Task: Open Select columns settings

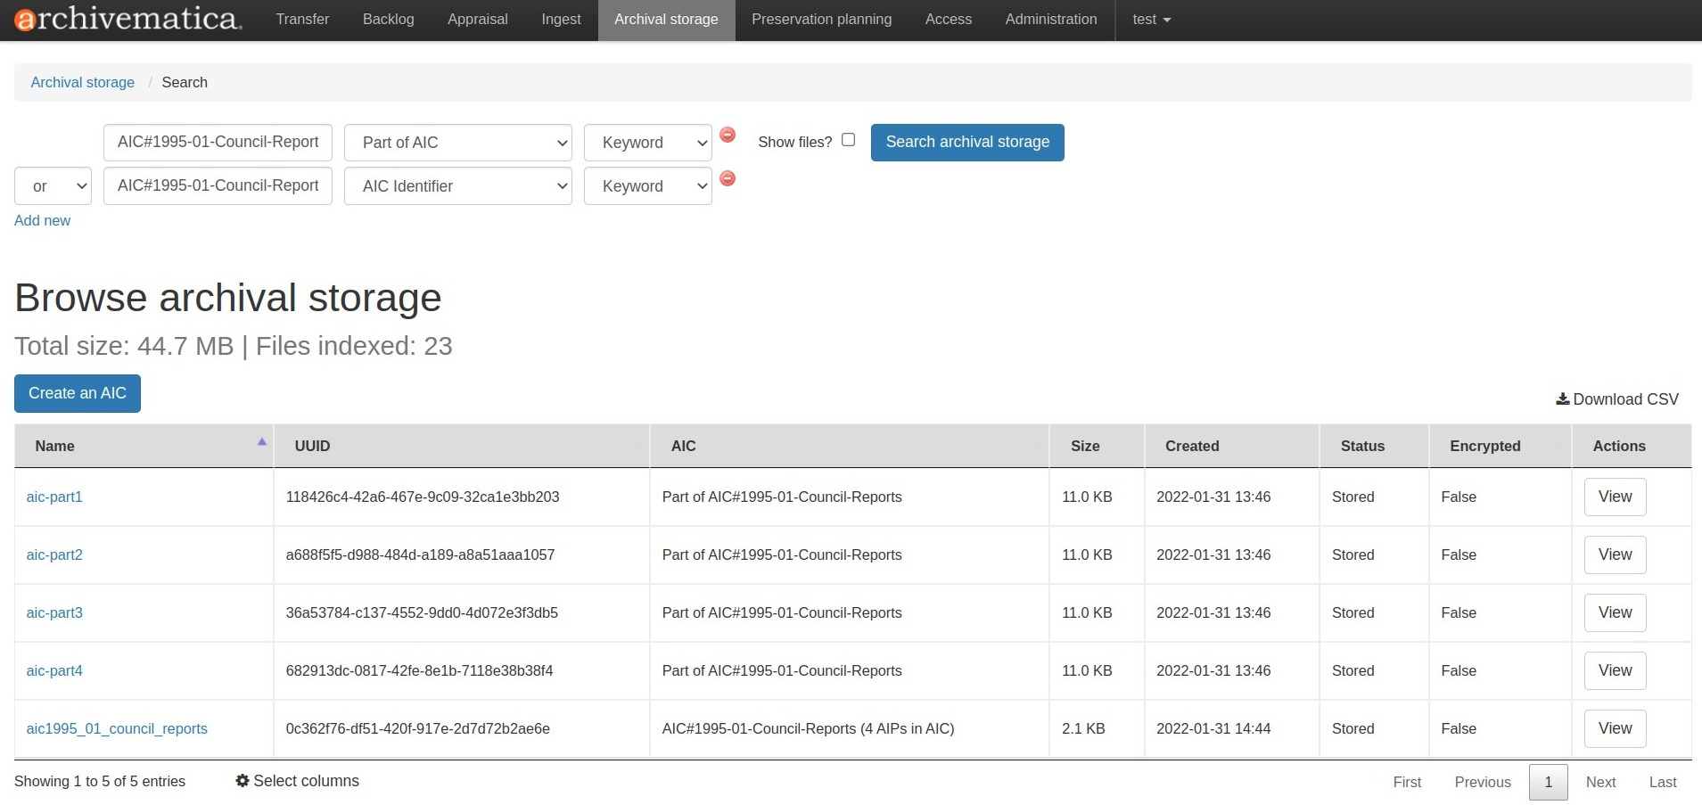Action: 297,781
